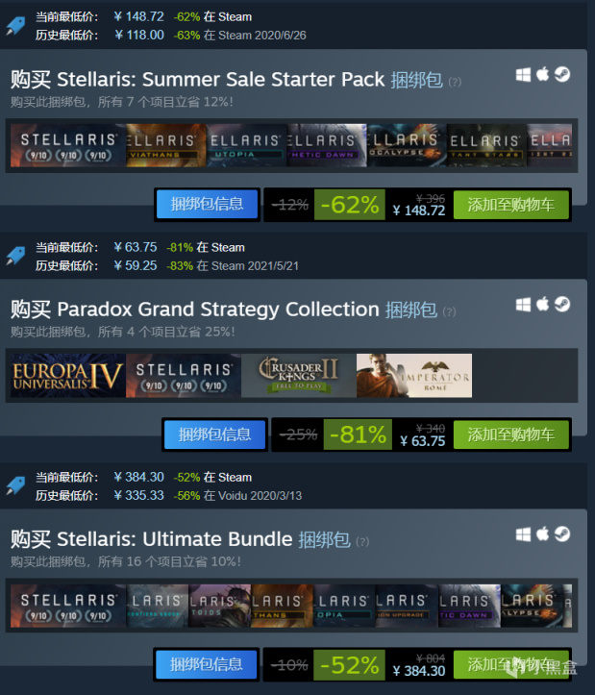Viewport: 595px width, 695px height.
Task: Open 捆绑包信息 for Summer Sale Starter Pack
Action: (207, 205)
